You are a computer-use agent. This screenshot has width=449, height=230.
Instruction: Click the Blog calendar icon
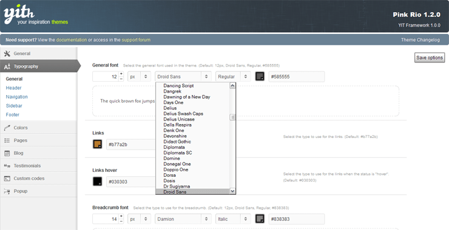coord(7,153)
